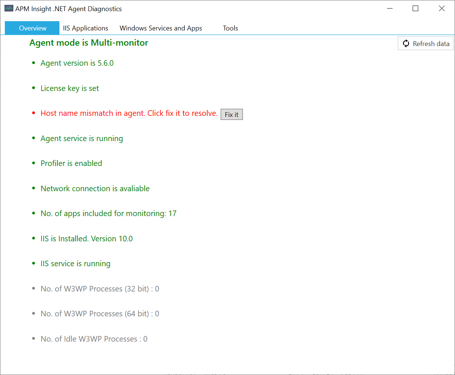This screenshot has width=455, height=375.
Task: Select the Profiler is enabled line
Action: pos(71,163)
